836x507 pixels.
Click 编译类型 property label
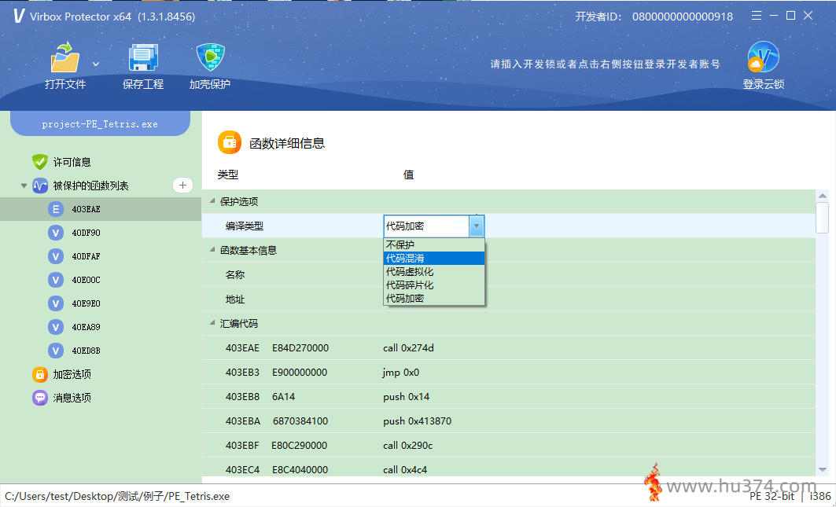pos(244,226)
